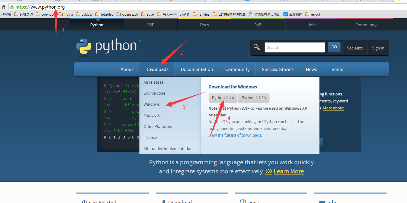Image resolution: width=407 pixels, height=203 pixels.
Task: Select License in Downloads menu
Action: coord(170,138)
